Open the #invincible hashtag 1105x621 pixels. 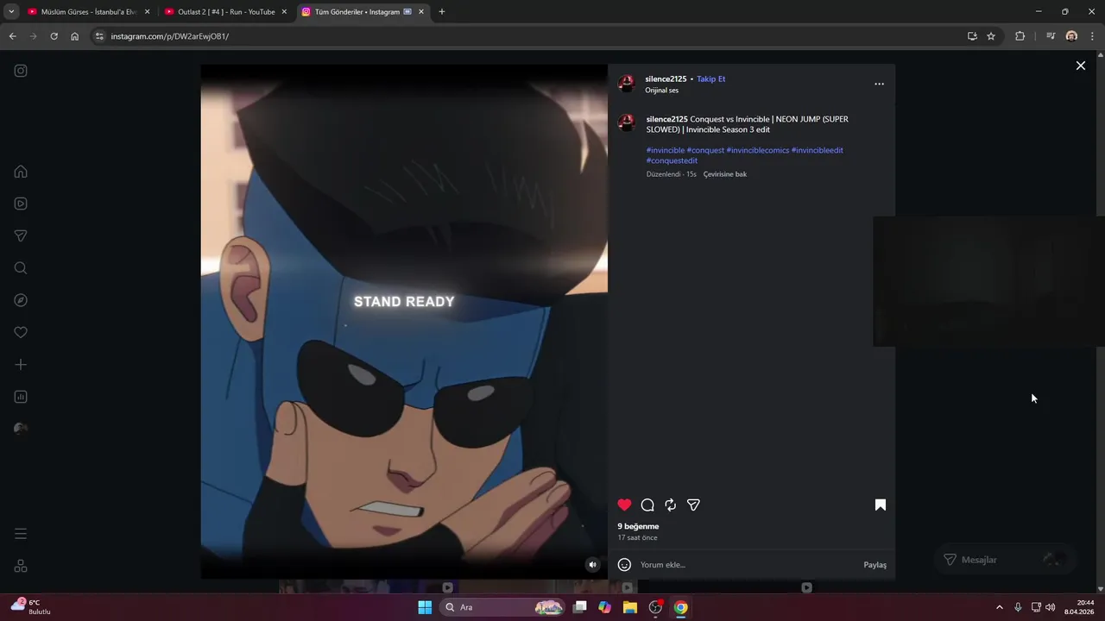coord(665,150)
